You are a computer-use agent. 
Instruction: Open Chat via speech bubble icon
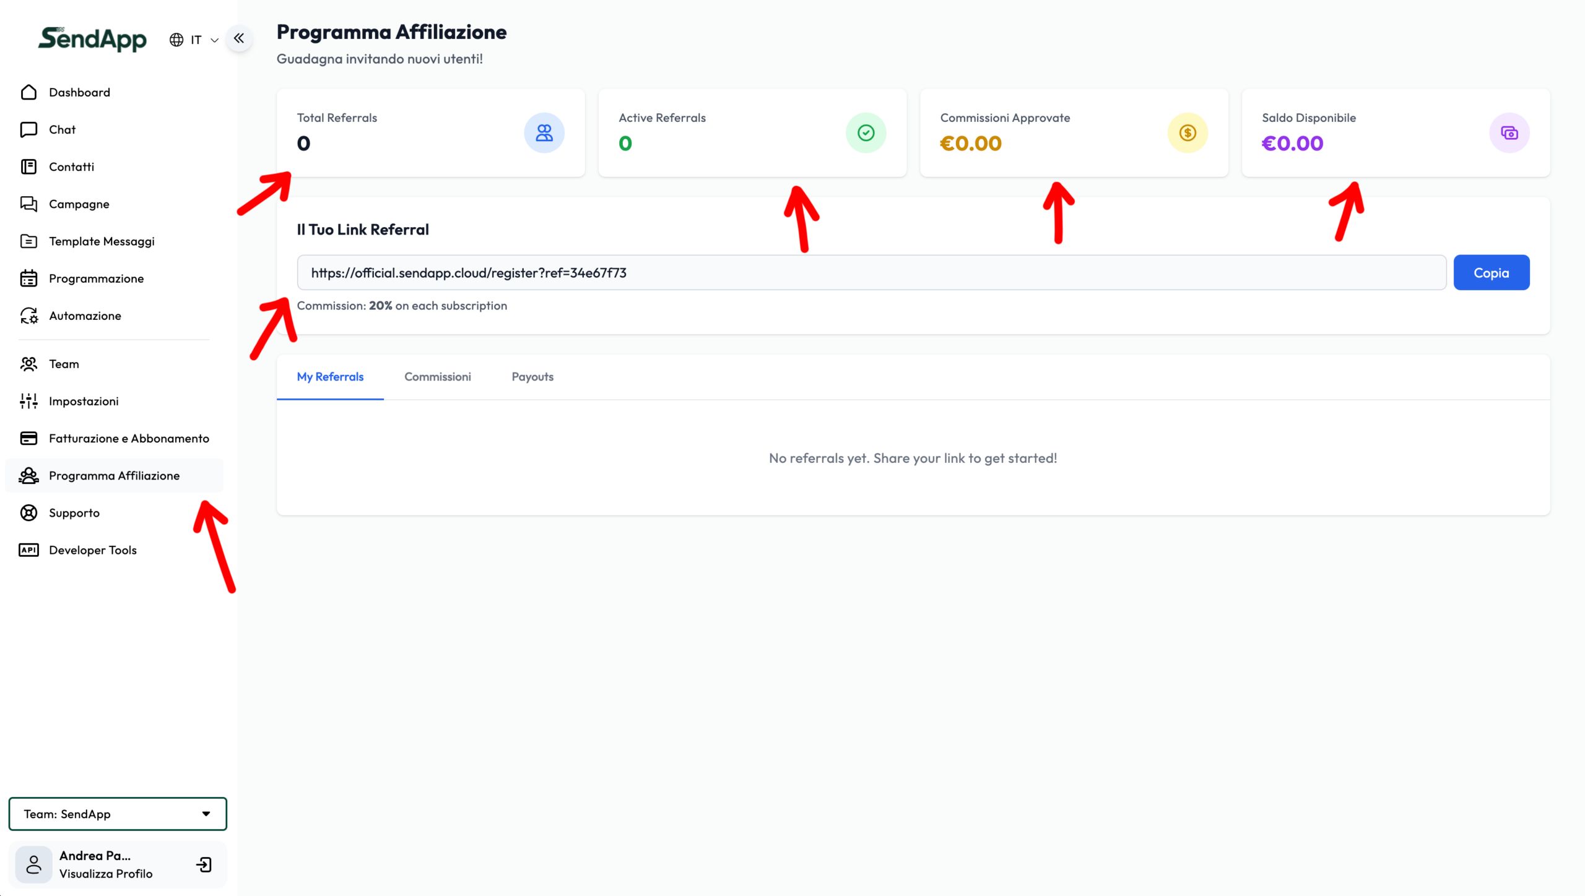pos(28,129)
